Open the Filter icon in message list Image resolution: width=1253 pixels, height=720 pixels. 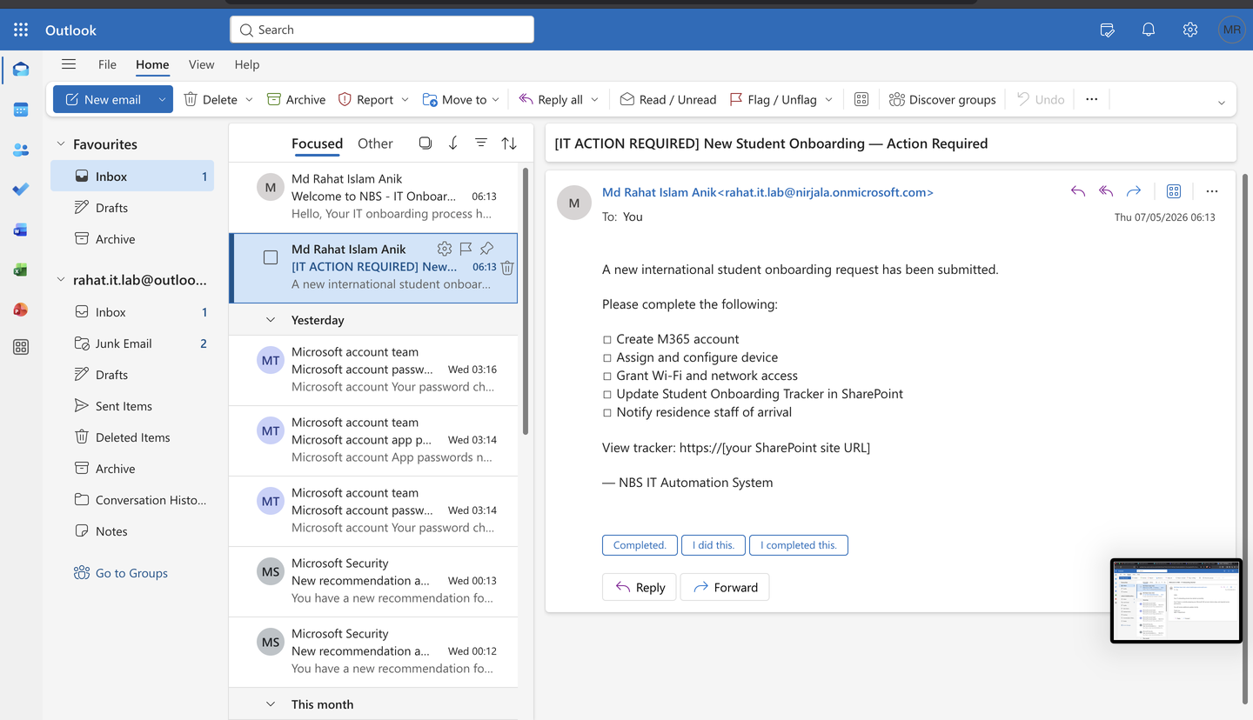(481, 143)
